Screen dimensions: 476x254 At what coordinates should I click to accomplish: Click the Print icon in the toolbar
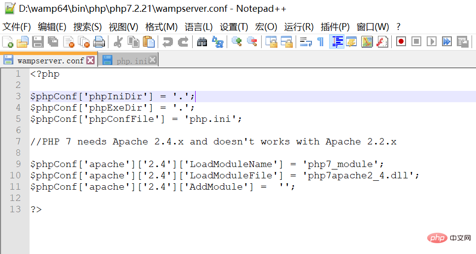(99, 42)
